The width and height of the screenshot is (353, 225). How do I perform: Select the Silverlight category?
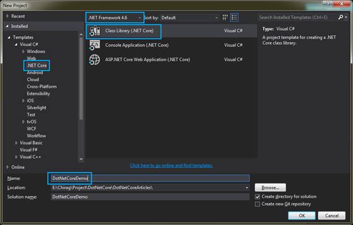pyautogui.click(x=36, y=108)
